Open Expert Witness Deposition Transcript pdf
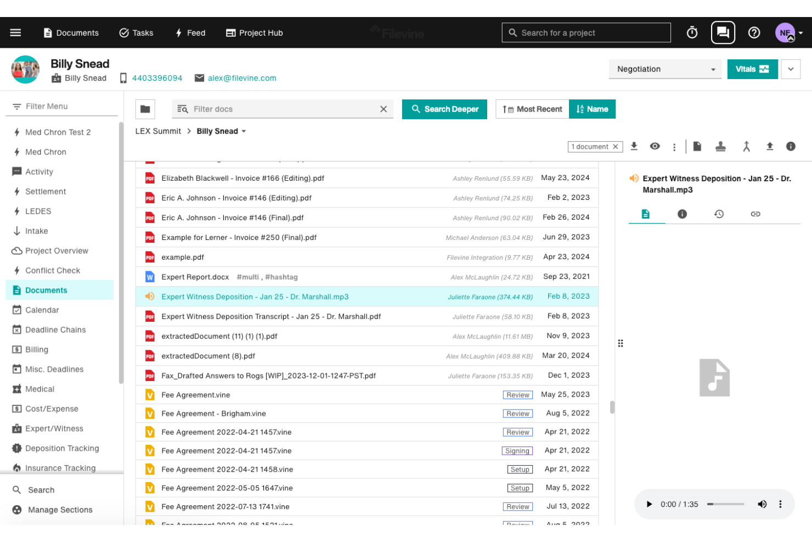The height and width of the screenshot is (542, 812). (271, 317)
